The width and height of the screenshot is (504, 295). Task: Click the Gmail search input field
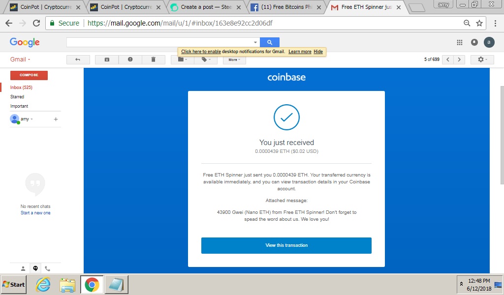click(x=159, y=42)
